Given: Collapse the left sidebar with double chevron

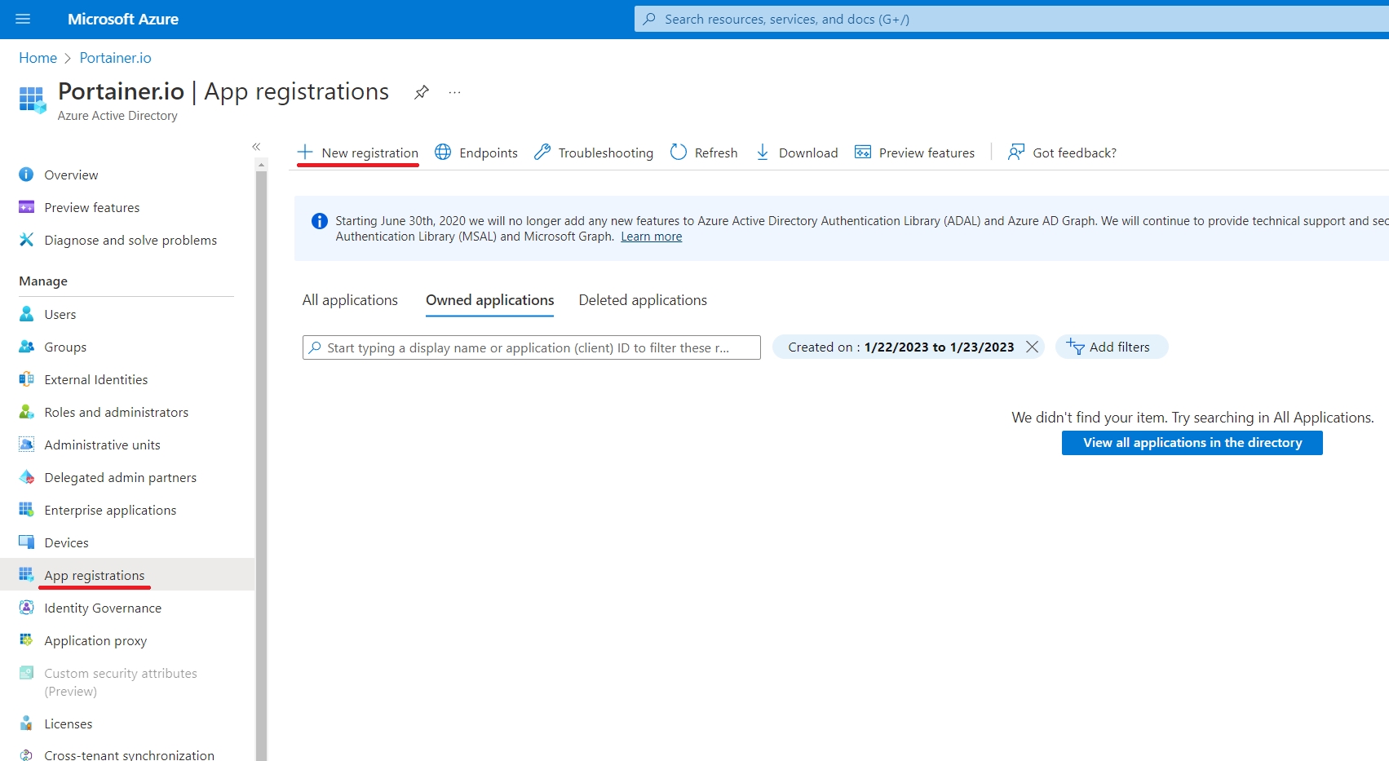Looking at the screenshot, I should click(x=256, y=147).
